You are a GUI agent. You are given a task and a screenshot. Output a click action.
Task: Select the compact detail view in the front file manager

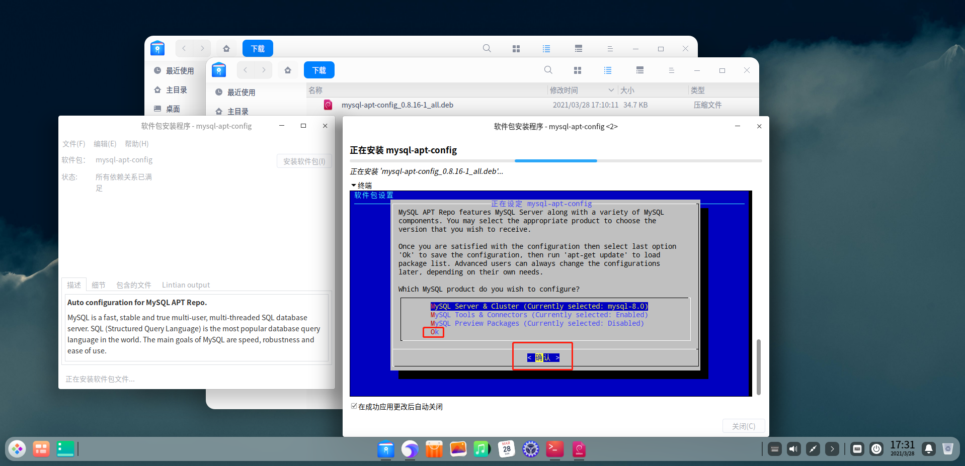click(640, 70)
